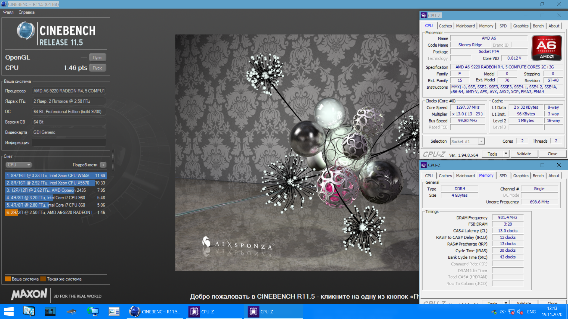Click the DRAM Frequency value 931.4 MHz
568x319 pixels.
click(508, 217)
